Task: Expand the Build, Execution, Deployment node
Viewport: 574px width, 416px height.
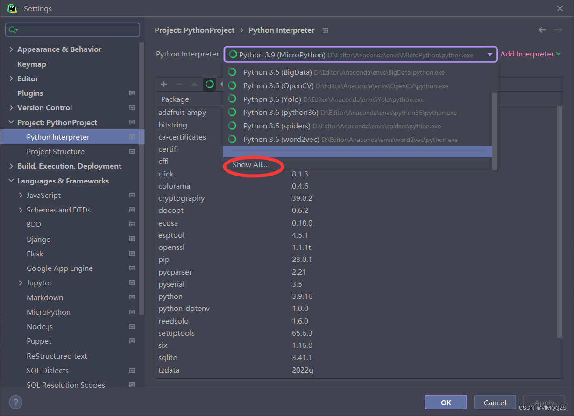Action: pos(11,166)
